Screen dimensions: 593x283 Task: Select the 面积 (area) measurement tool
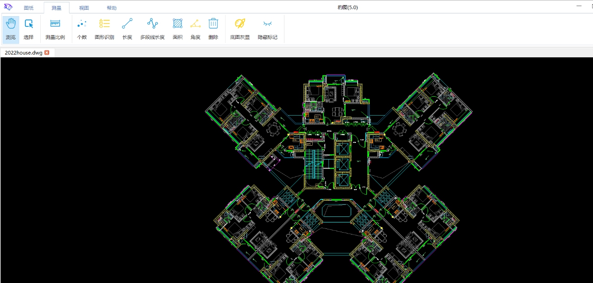pos(177,29)
